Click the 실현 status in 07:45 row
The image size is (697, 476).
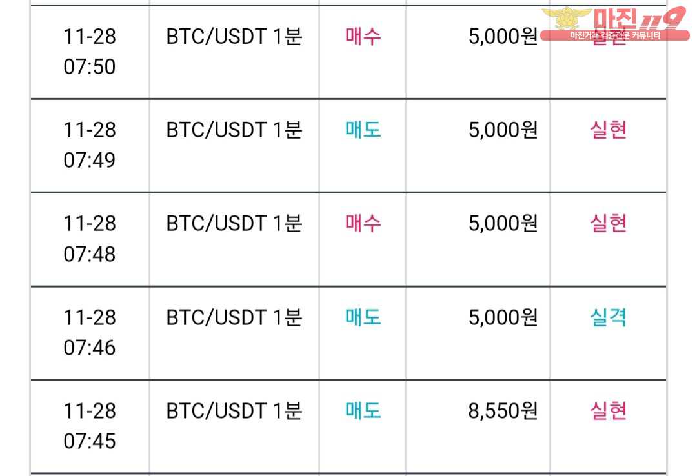pyautogui.click(x=609, y=411)
